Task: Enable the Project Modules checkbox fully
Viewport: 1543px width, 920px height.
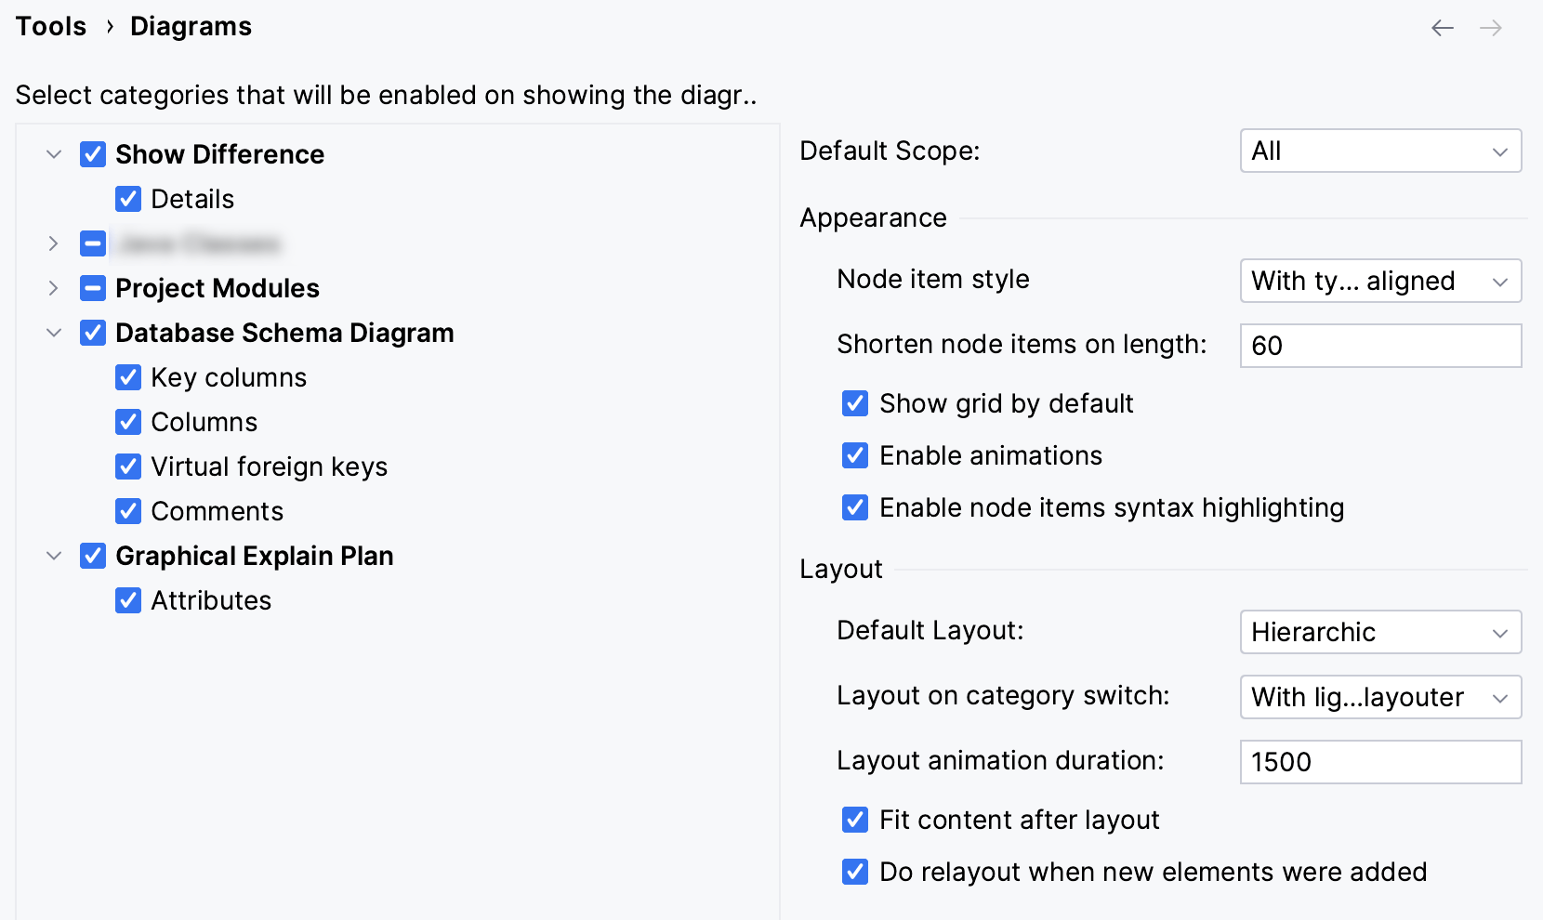Action: click(92, 288)
